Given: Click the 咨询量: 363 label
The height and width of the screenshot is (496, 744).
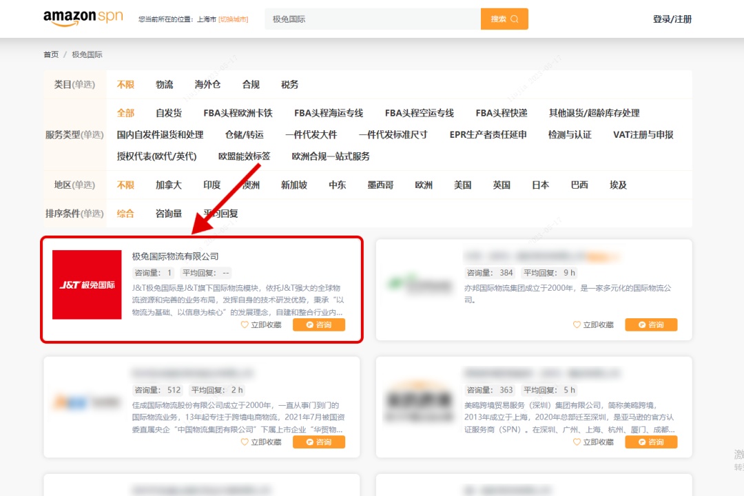Looking at the screenshot, I should point(490,390).
